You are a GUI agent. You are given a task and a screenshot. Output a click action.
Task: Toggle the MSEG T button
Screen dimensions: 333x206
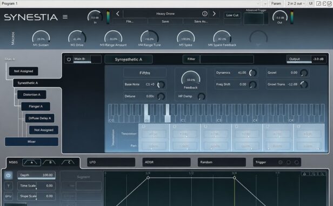point(8,186)
